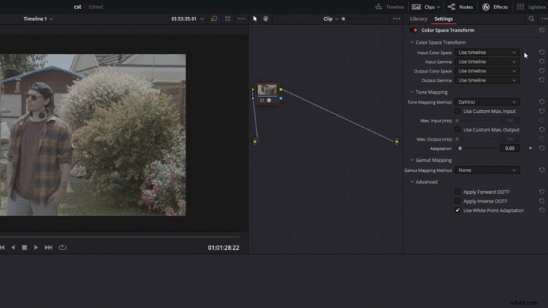Open Gamut Mapping Method dropdown
Viewport: 548px width, 308px height.
pos(487,170)
